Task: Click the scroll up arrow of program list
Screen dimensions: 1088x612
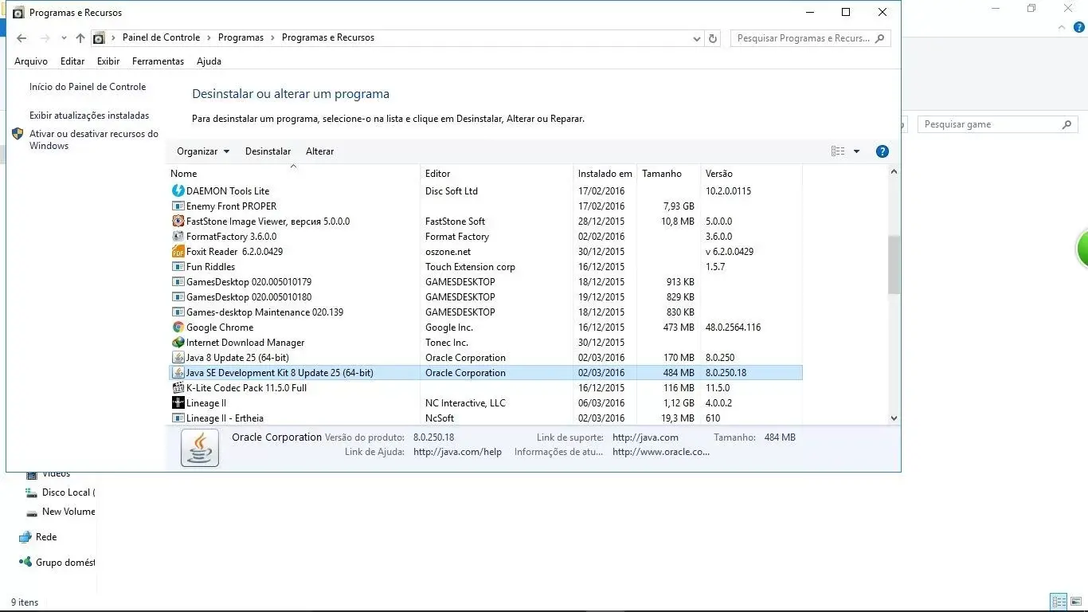Action: click(x=894, y=172)
